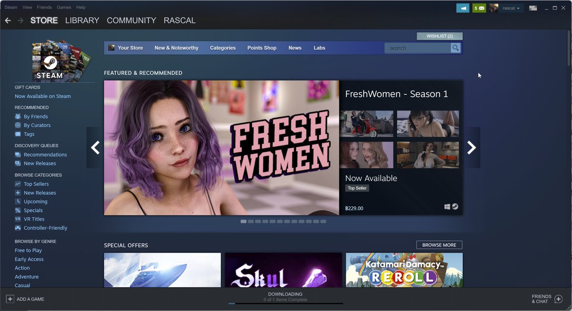Viewport: 572px width, 311px height.
Task: Go forward with the right arrow
Action: (20, 20)
